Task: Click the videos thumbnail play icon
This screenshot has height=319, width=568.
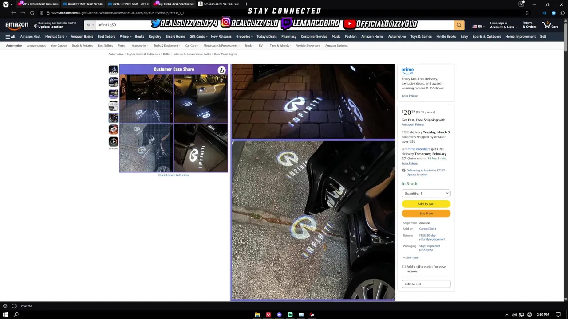Action: (113, 142)
